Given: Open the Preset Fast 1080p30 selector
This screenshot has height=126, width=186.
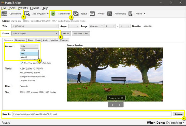Looking at the screenshot, I should 35,33.
